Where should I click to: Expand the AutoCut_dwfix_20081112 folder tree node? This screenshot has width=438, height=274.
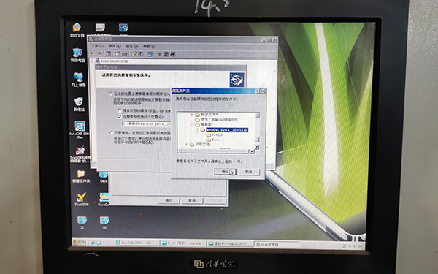pyautogui.click(x=198, y=130)
